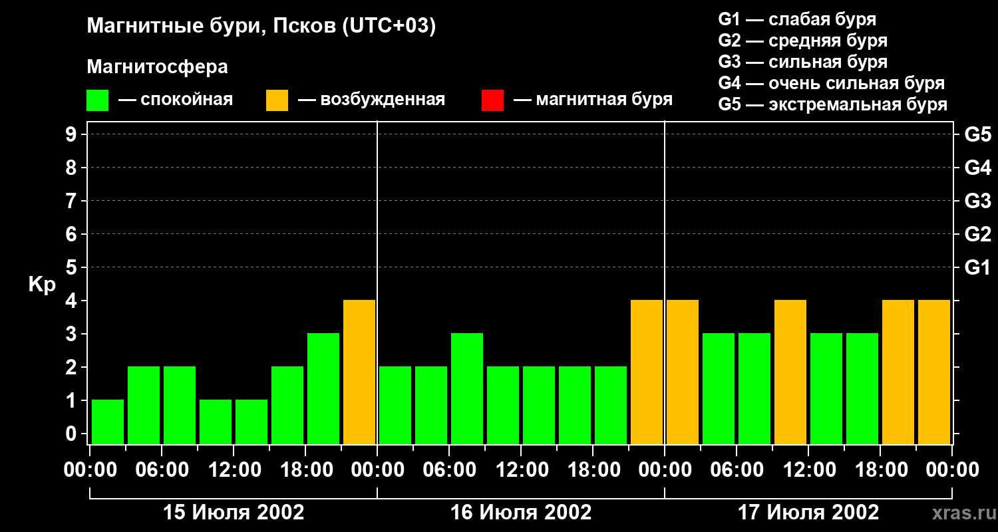Click the right-axis 'G3' label
The width and height of the screenshot is (998, 532).
(x=977, y=201)
